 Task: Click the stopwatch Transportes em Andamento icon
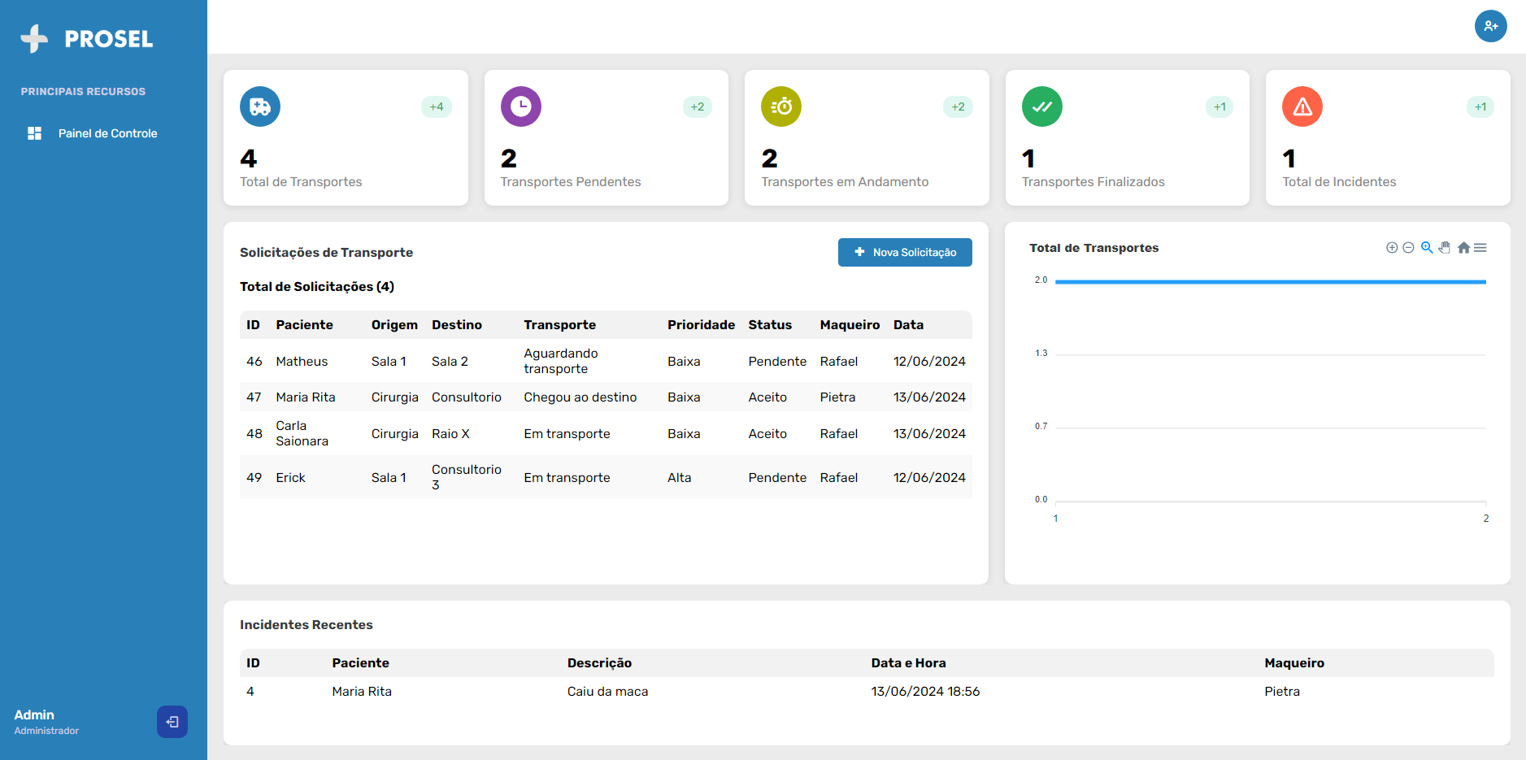(781, 106)
